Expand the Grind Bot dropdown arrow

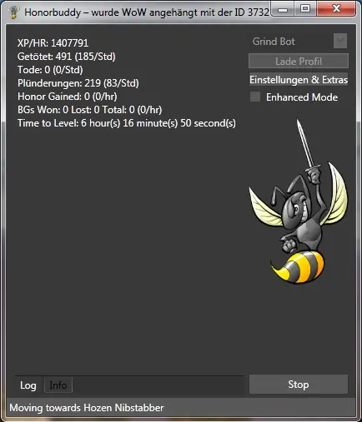[x=340, y=41]
